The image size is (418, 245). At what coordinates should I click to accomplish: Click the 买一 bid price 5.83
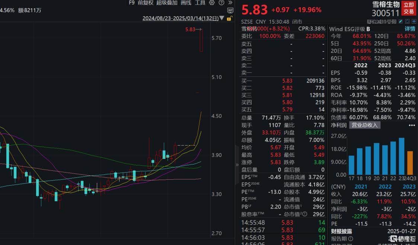[287, 81]
